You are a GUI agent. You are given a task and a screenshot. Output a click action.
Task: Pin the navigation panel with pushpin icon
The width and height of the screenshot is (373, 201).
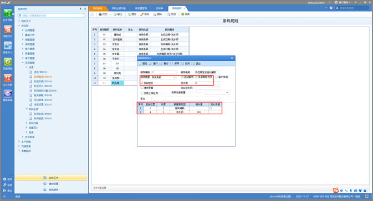point(80,9)
